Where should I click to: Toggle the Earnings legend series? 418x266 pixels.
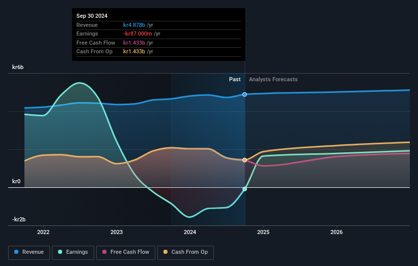[73, 252]
